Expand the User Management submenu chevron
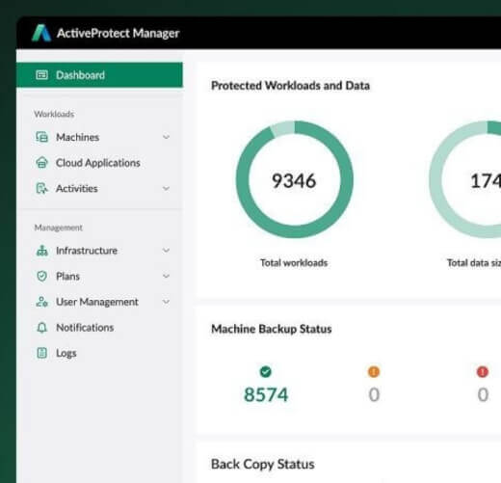Viewport: 501px width, 483px height. (166, 302)
